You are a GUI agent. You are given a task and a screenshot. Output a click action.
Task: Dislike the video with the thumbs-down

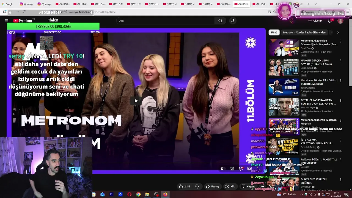[x=197, y=186]
